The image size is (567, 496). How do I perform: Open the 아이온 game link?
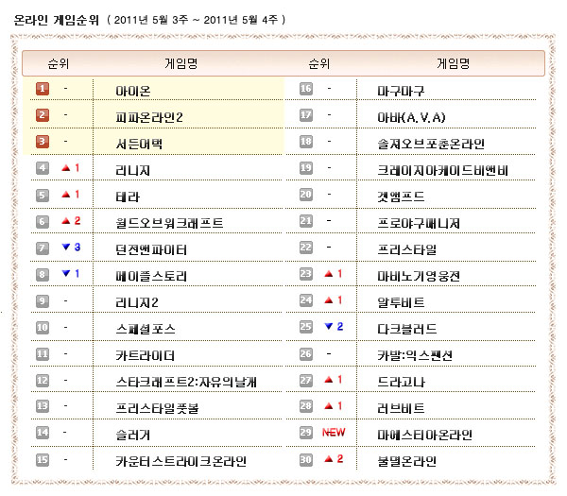pyautogui.click(x=132, y=90)
